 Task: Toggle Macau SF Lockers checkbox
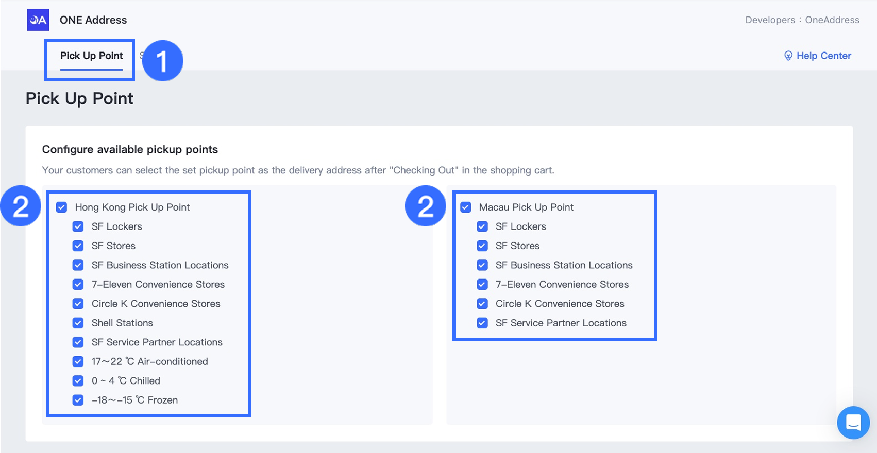click(482, 226)
